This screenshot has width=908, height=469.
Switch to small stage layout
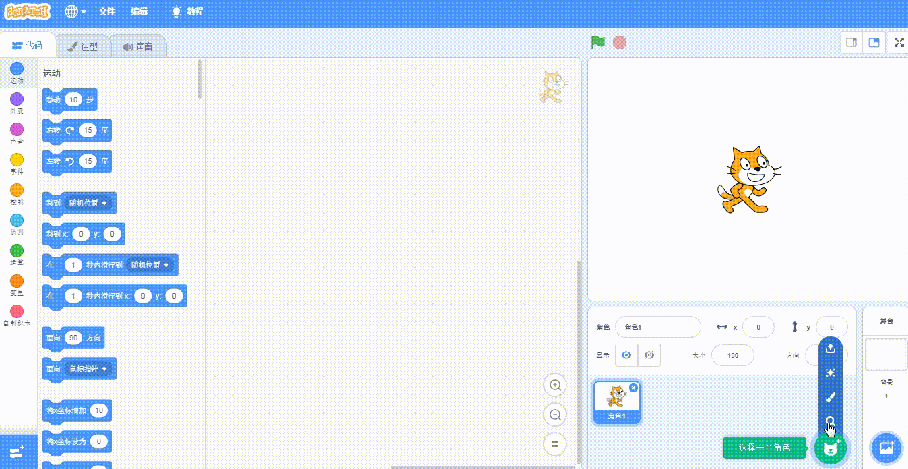pyautogui.click(x=851, y=42)
